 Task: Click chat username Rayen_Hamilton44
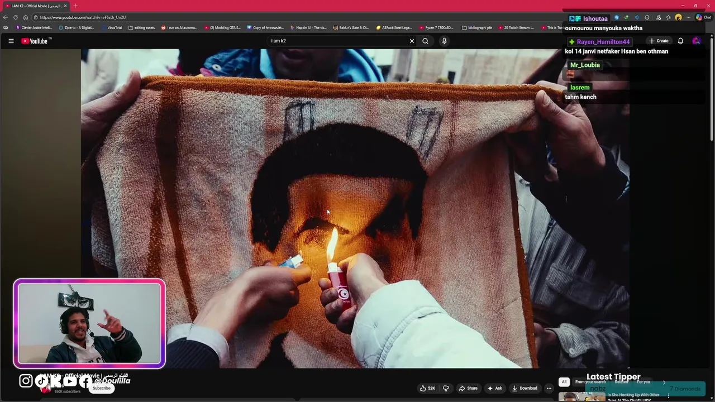point(603,42)
